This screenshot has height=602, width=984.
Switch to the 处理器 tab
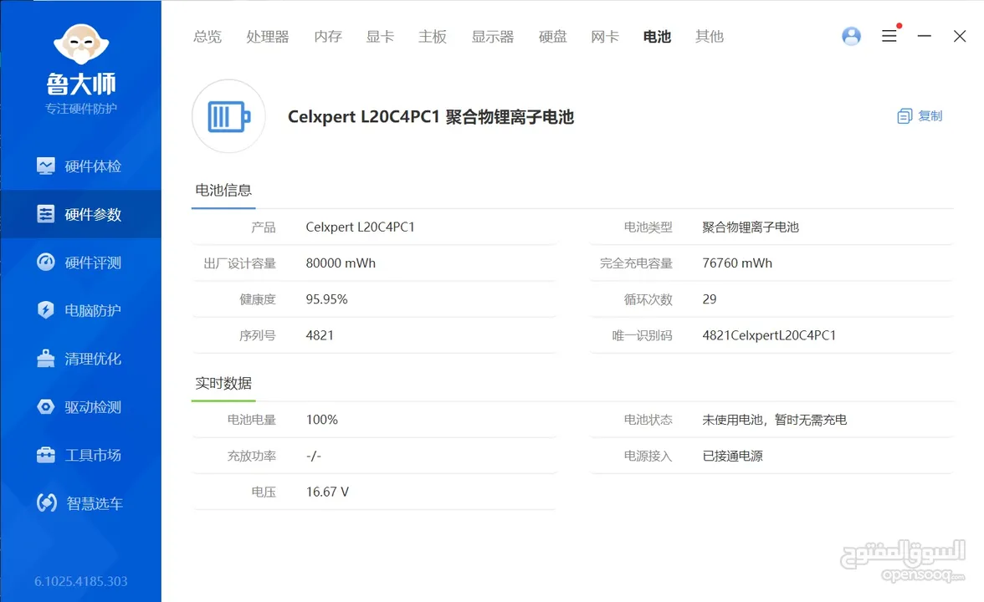coord(268,37)
